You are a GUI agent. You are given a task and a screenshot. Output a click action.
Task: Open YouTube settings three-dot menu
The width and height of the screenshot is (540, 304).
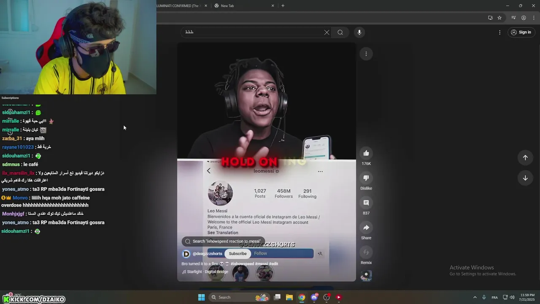point(499,33)
